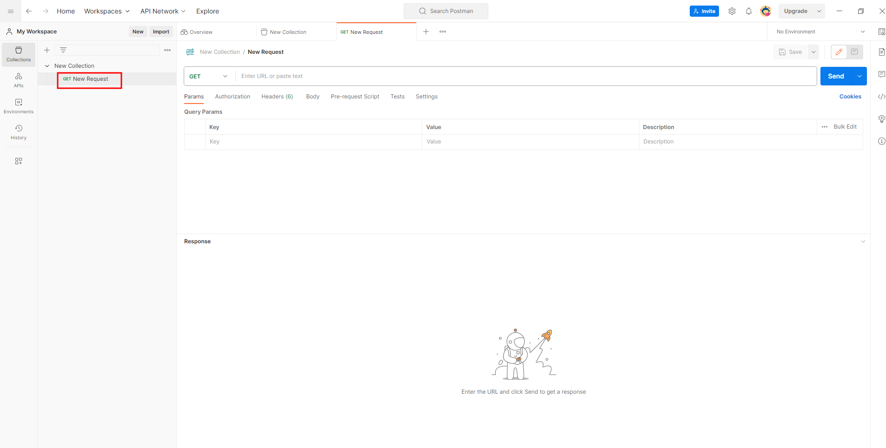Screen dimensions: 886x448
Task: Open the Upgrade dropdown arrow
Action: [819, 11]
